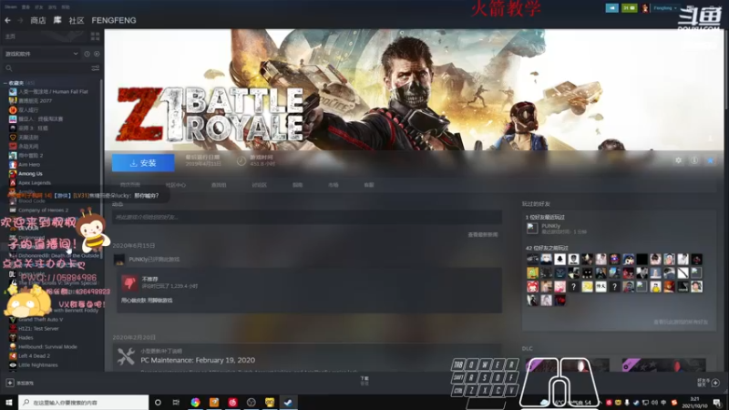Open the 好友 friends menu
The width and height of the screenshot is (729, 410).
39,7
